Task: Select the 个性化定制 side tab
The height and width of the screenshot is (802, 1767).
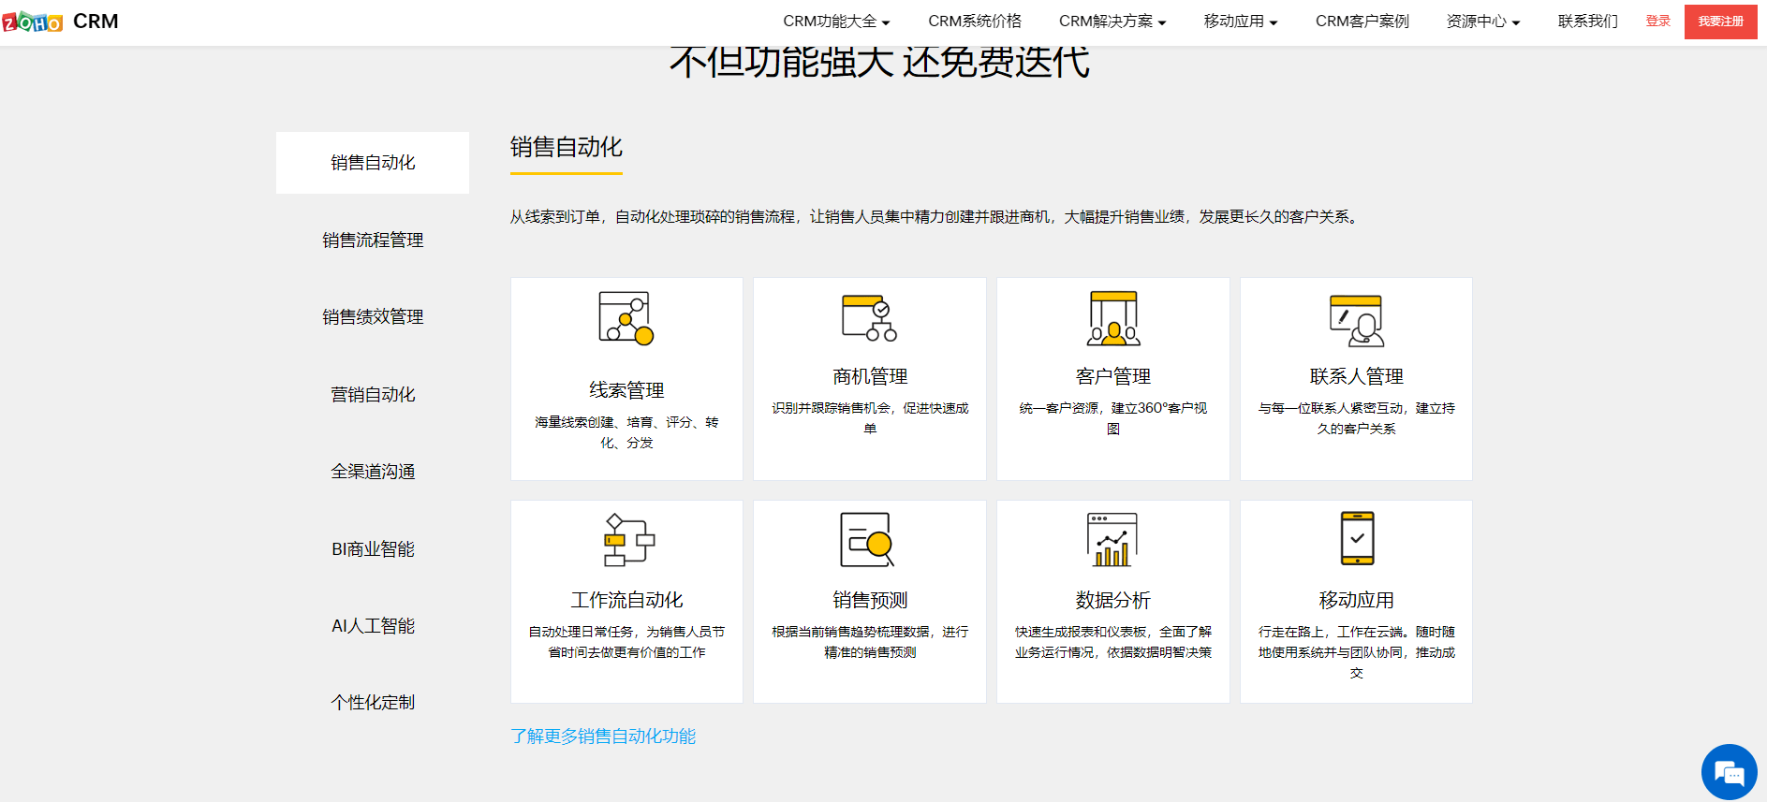Action: 373,703
